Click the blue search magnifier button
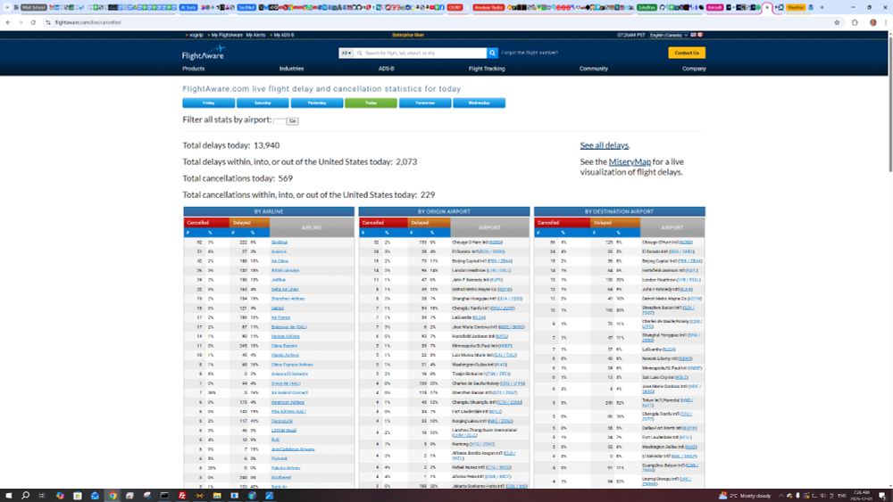Screen dimensions: 893x502 coord(492,53)
